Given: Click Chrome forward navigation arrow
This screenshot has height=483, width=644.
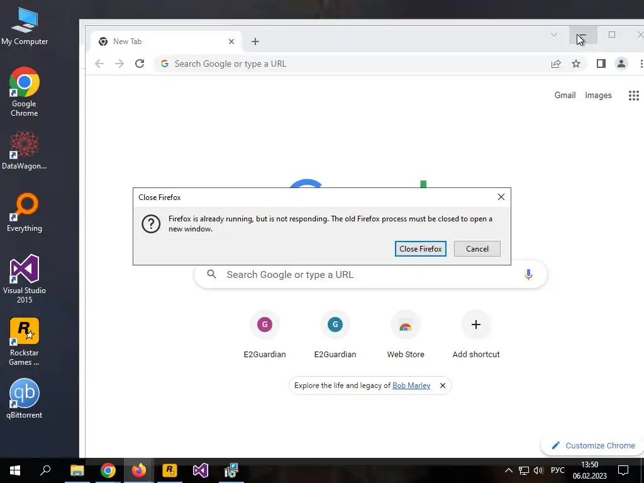Looking at the screenshot, I should click(x=119, y=64).
